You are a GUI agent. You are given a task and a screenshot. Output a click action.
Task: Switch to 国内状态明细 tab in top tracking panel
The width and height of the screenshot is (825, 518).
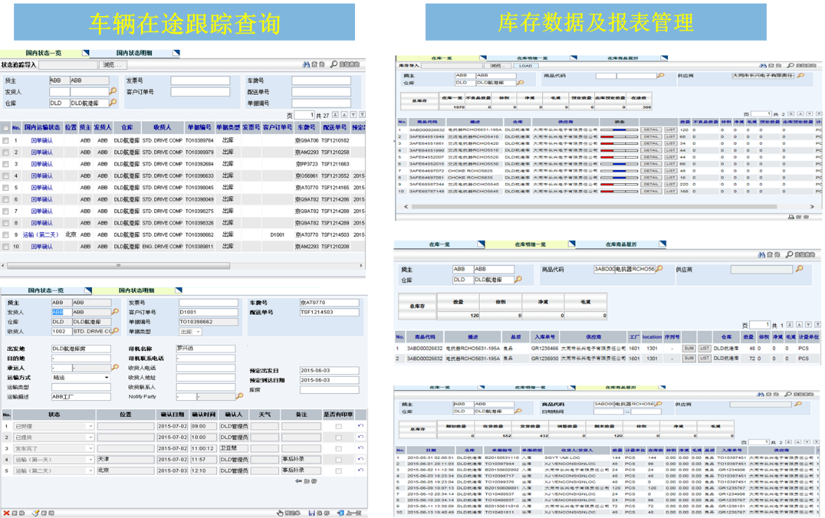(x=134, y=53)
